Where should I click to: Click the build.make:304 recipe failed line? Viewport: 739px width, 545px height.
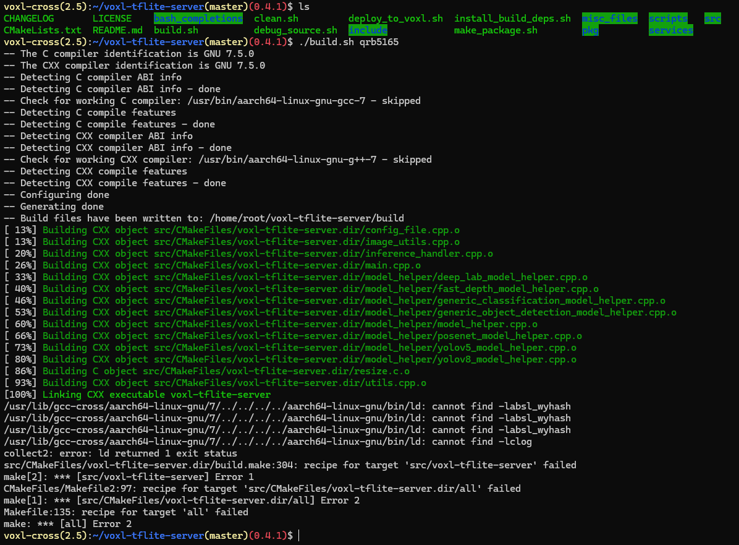tap(290, 465)
